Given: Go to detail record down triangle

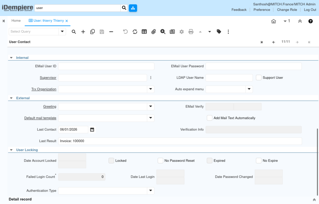Looking at the screenshot, I should 210,32.
